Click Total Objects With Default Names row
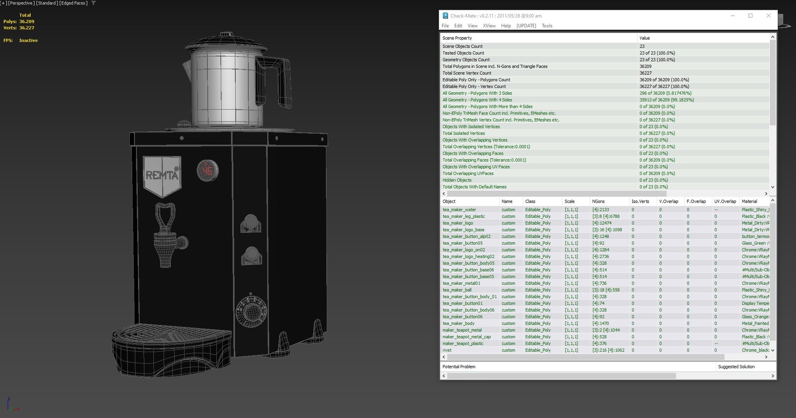This screenshot has width=796, height=418. click(605, 187)
